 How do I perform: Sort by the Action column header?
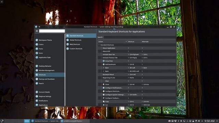point(113,42)
